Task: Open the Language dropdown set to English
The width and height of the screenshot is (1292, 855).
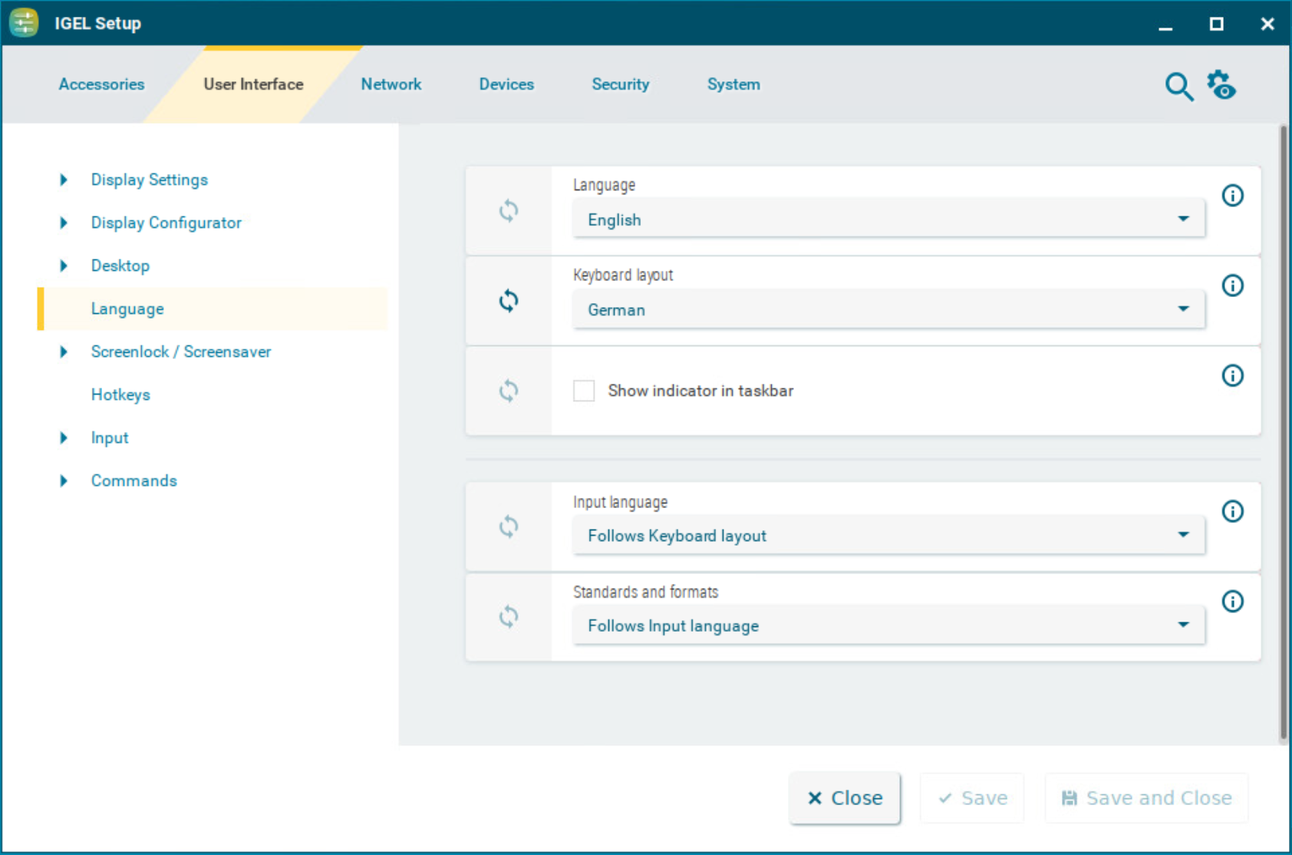Action: pyautogui.click(x=888, y=220)
